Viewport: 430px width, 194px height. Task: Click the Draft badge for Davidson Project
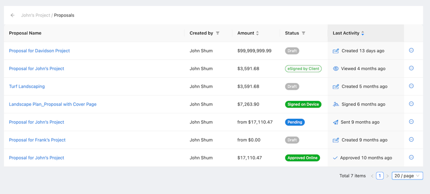[x=292, y=51]
